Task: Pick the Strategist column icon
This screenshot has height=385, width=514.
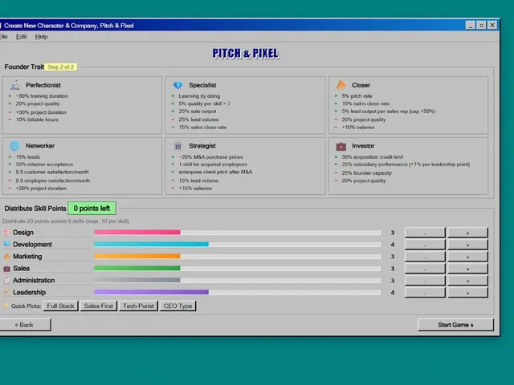Action: pyautogui.click(x=177, y=146)
